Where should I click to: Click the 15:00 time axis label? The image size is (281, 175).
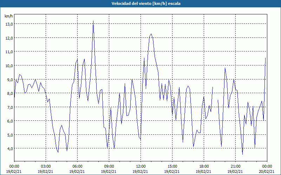172,167
